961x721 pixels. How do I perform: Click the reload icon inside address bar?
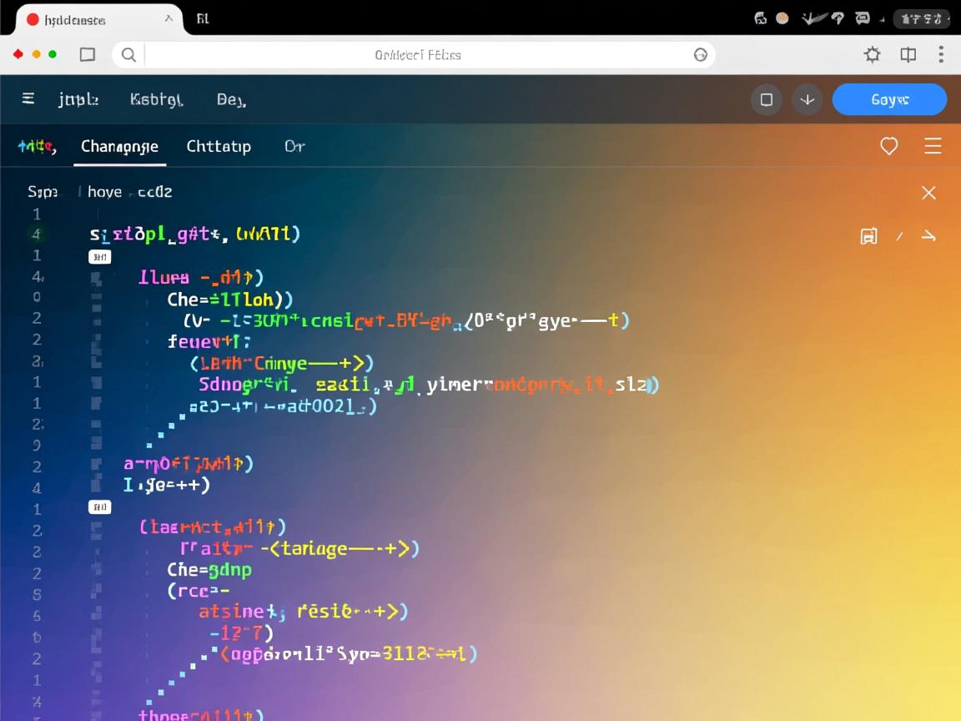click(x=701, y=55)
